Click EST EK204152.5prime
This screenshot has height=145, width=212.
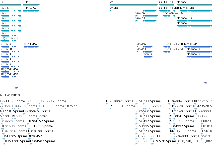point(41,121)
